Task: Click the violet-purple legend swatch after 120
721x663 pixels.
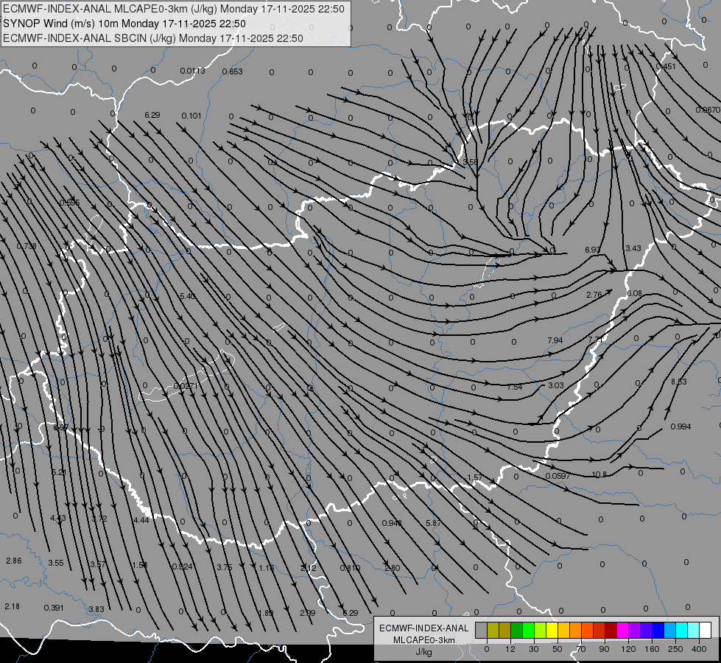Action: tap(635, 631)
